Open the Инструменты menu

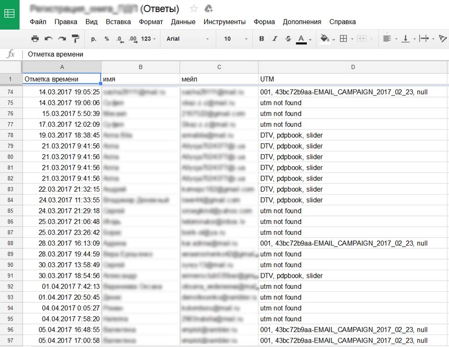(x=225, y=22)
